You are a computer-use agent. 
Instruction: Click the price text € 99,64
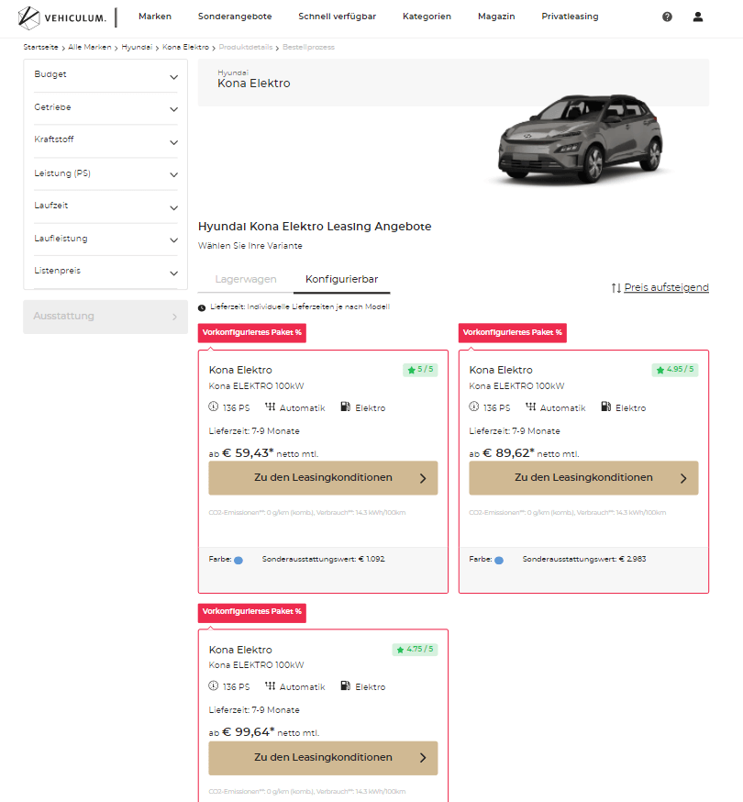249,732
